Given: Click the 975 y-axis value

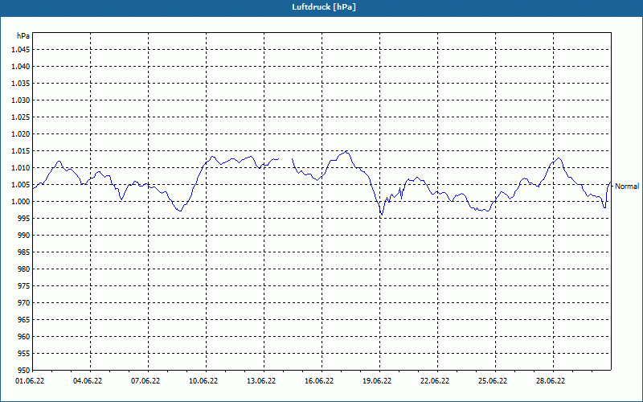Looking at the screenshot, I should click(24, 286).
